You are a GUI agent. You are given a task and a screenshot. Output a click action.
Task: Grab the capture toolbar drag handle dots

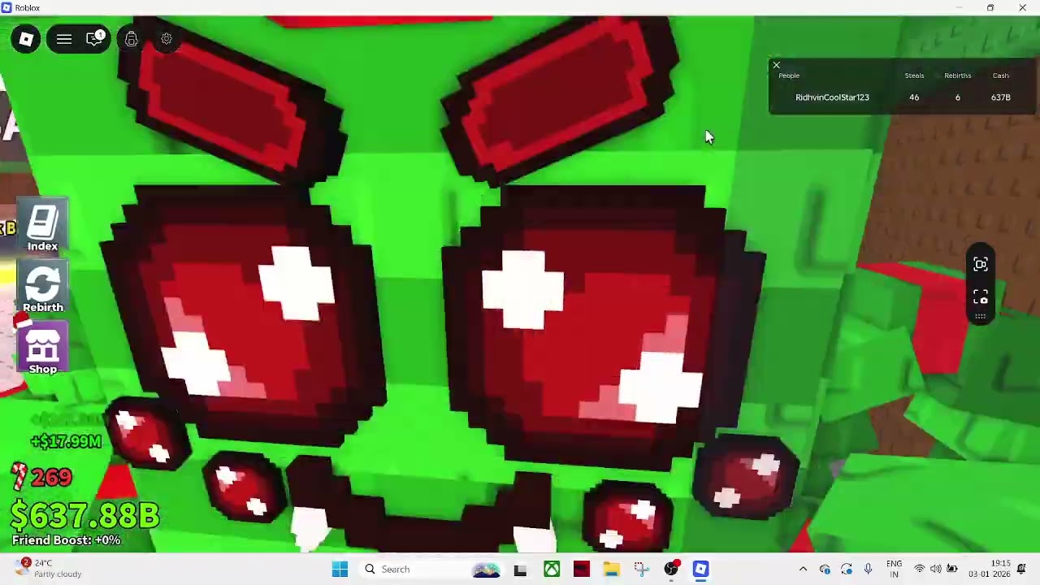tap(981, 316)
